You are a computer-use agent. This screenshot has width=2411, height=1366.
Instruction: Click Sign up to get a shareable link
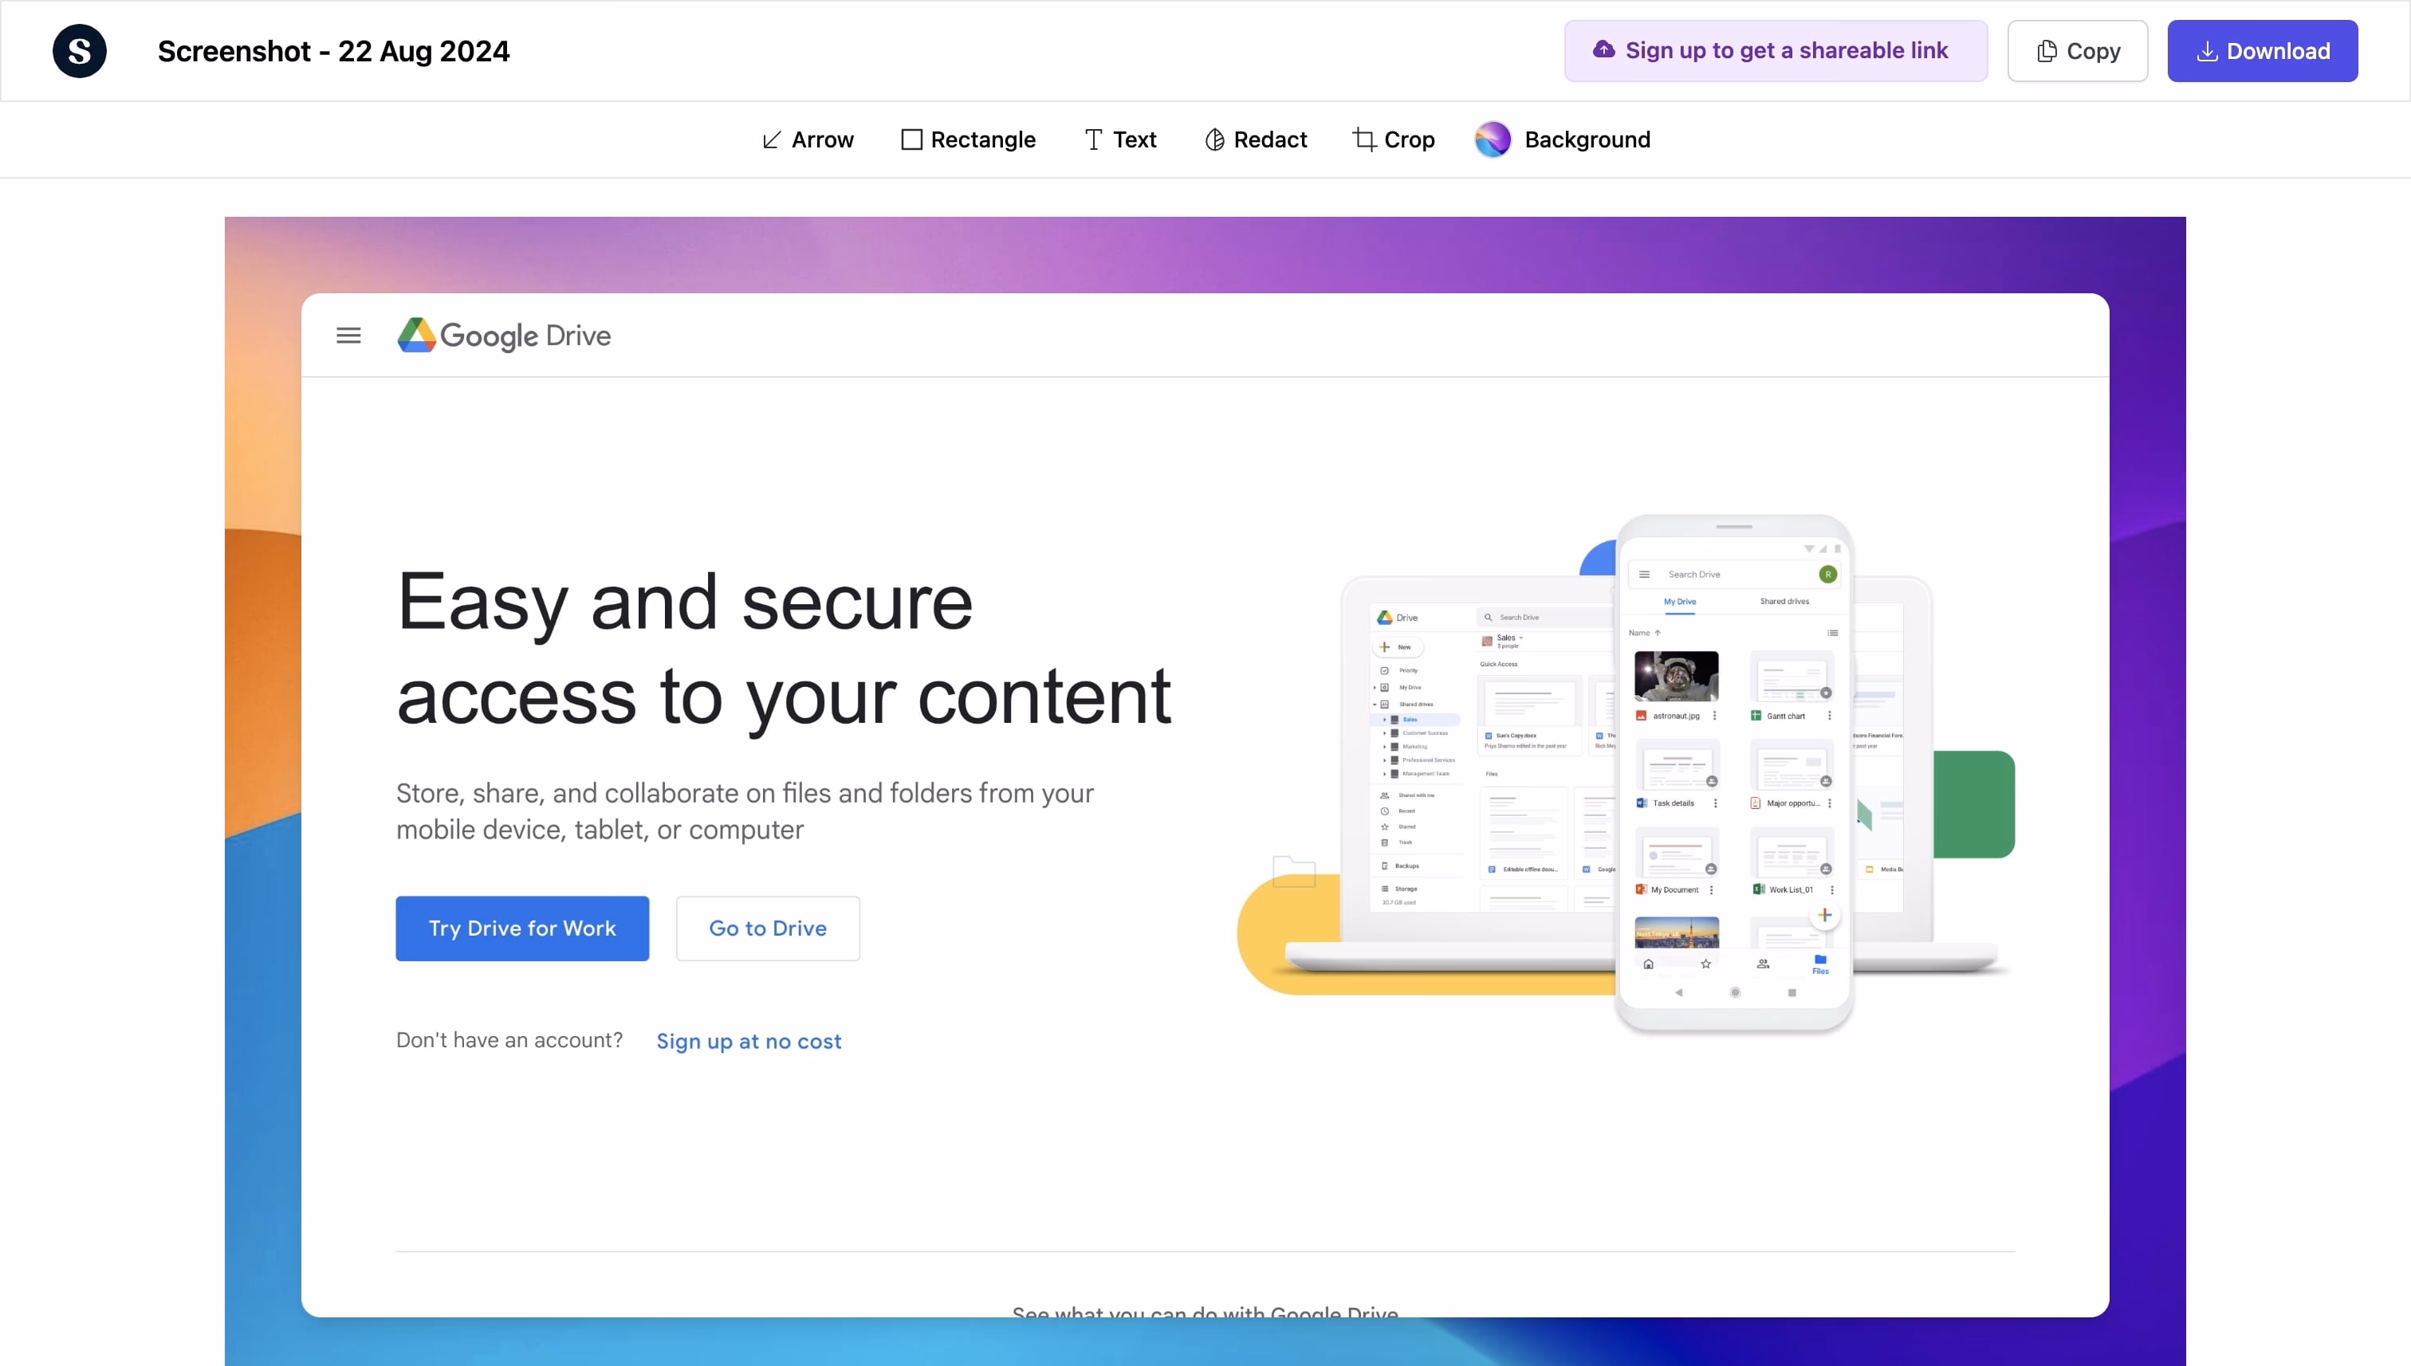pyautogui.click(x=1775, y=51)
